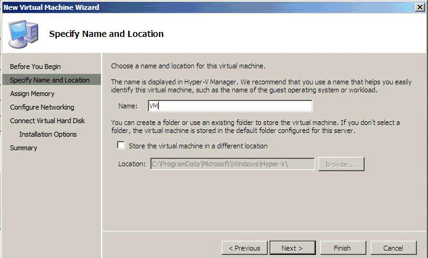Click the 'Specify Name and Location' page heading
The width and height of the screenshot is (428, 258).
107,34
